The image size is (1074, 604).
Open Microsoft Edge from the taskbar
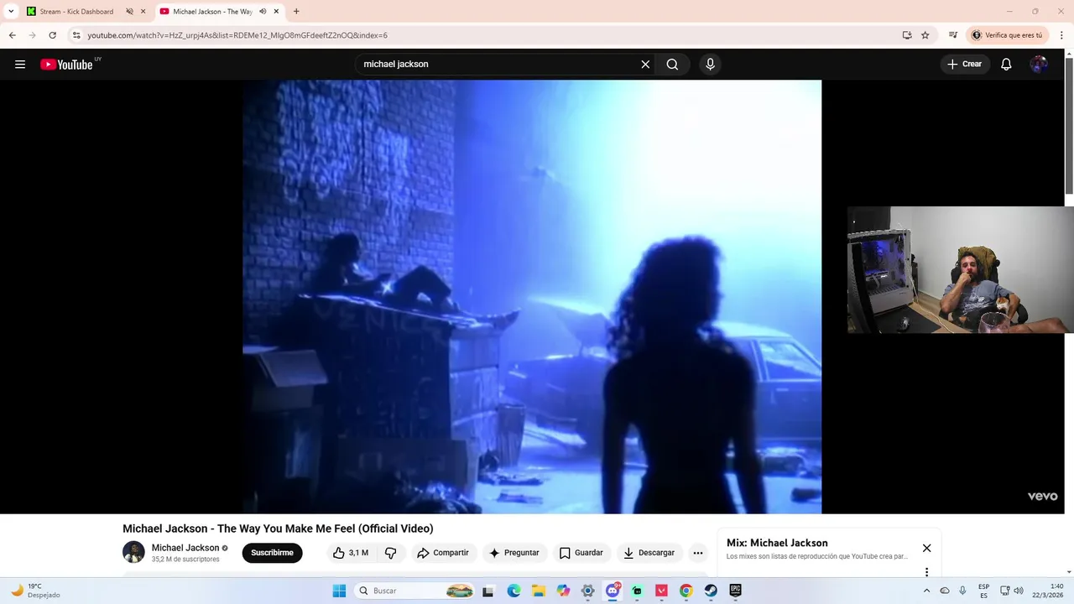(514, 591)
